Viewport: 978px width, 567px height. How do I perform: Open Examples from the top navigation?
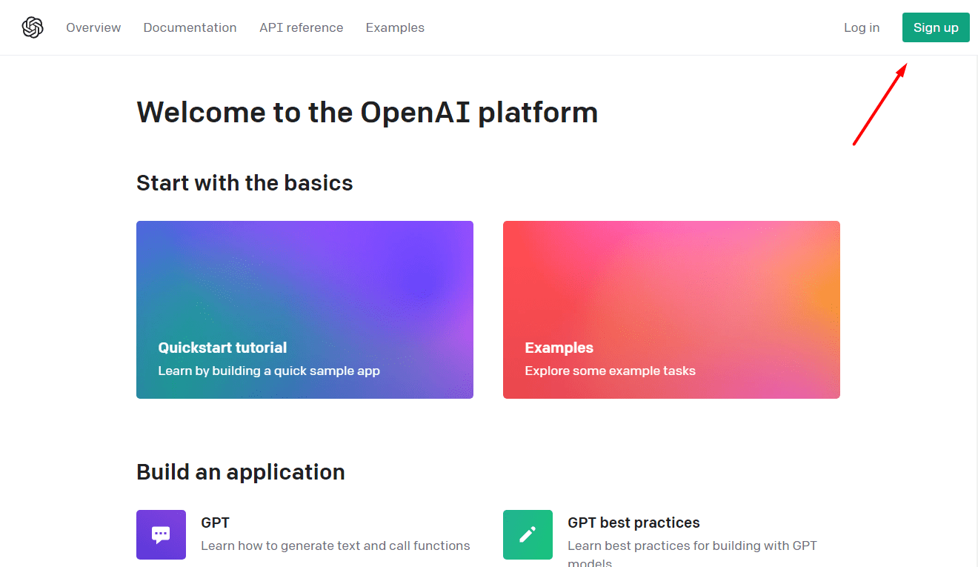click(395, 27)
